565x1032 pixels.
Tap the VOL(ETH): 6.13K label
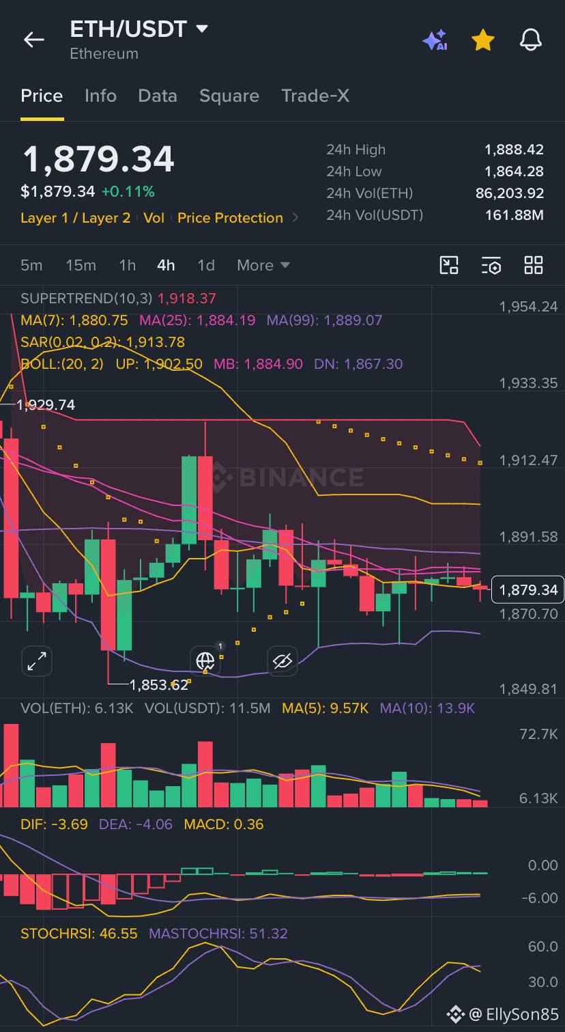point(77,708)
